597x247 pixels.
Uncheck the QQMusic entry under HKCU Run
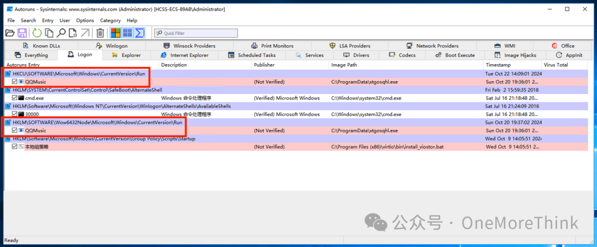pos(14,81)
